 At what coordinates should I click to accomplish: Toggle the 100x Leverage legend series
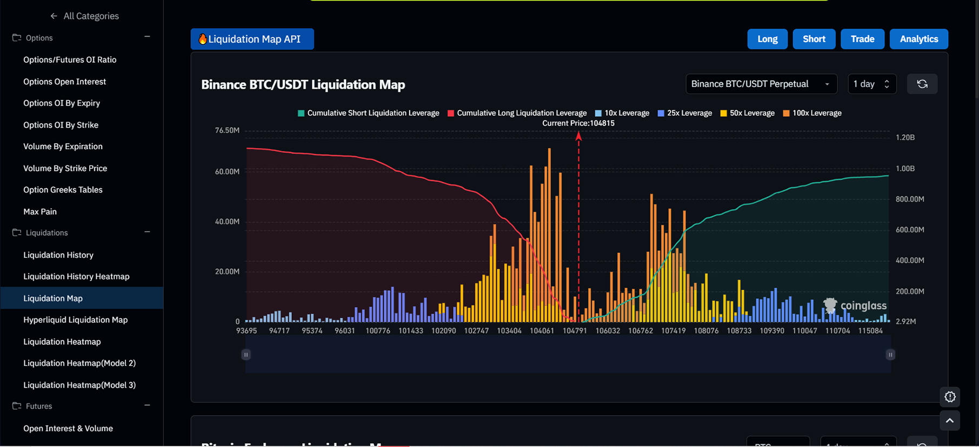click(812, 113)
